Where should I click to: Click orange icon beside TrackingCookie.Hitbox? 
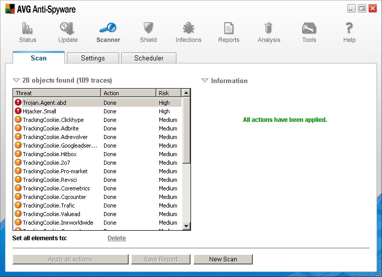tap(18, 154)
